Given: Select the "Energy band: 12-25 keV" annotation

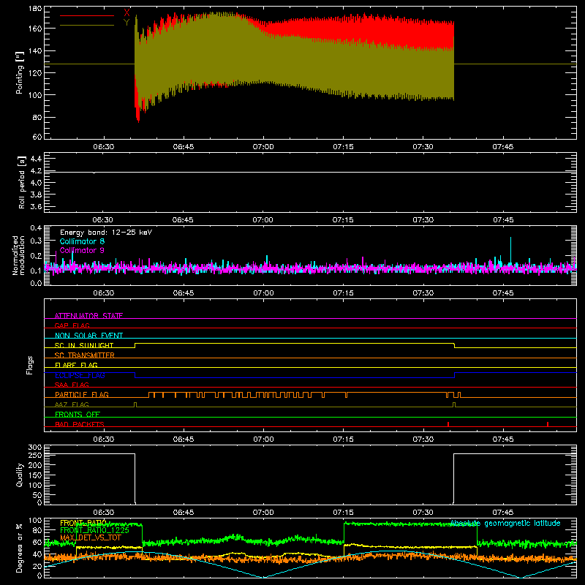Looking at the screenshot, I should tap(106, 233).
